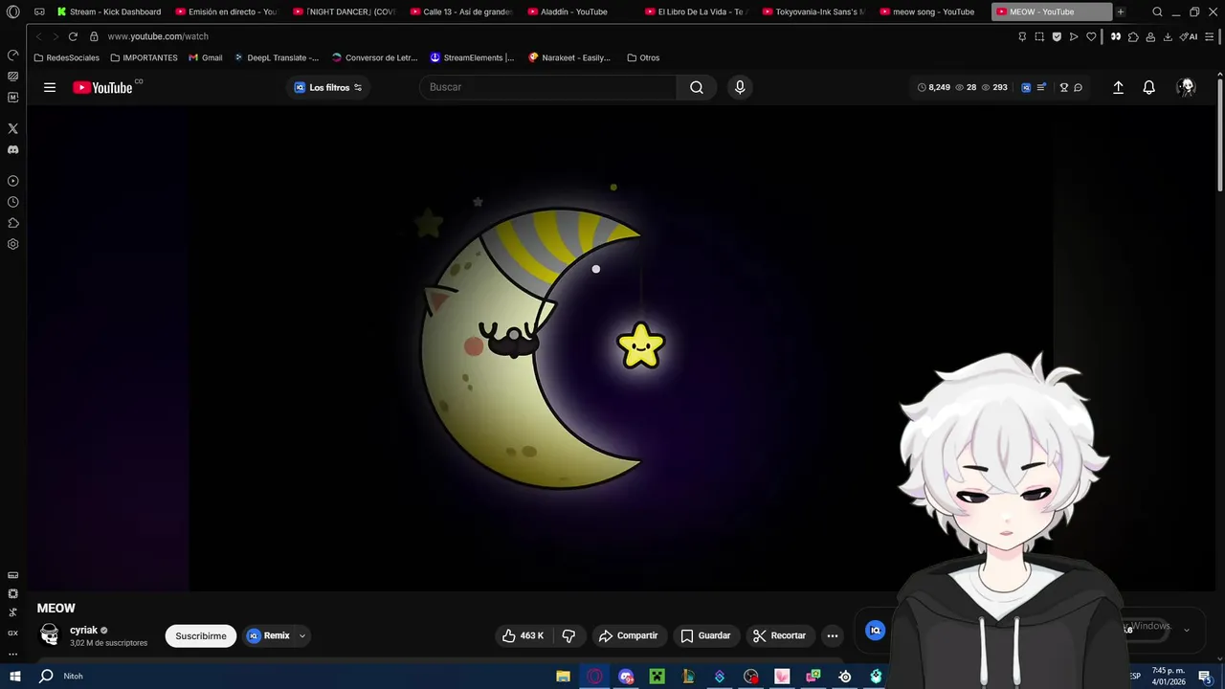Go to the YouTube home logo
Viewport: 1225px width, 689px height.
pyautogui.click(x=102, y=87)
